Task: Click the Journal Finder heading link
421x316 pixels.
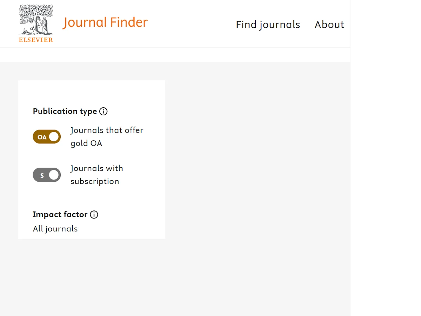Action: click(105, 22)
